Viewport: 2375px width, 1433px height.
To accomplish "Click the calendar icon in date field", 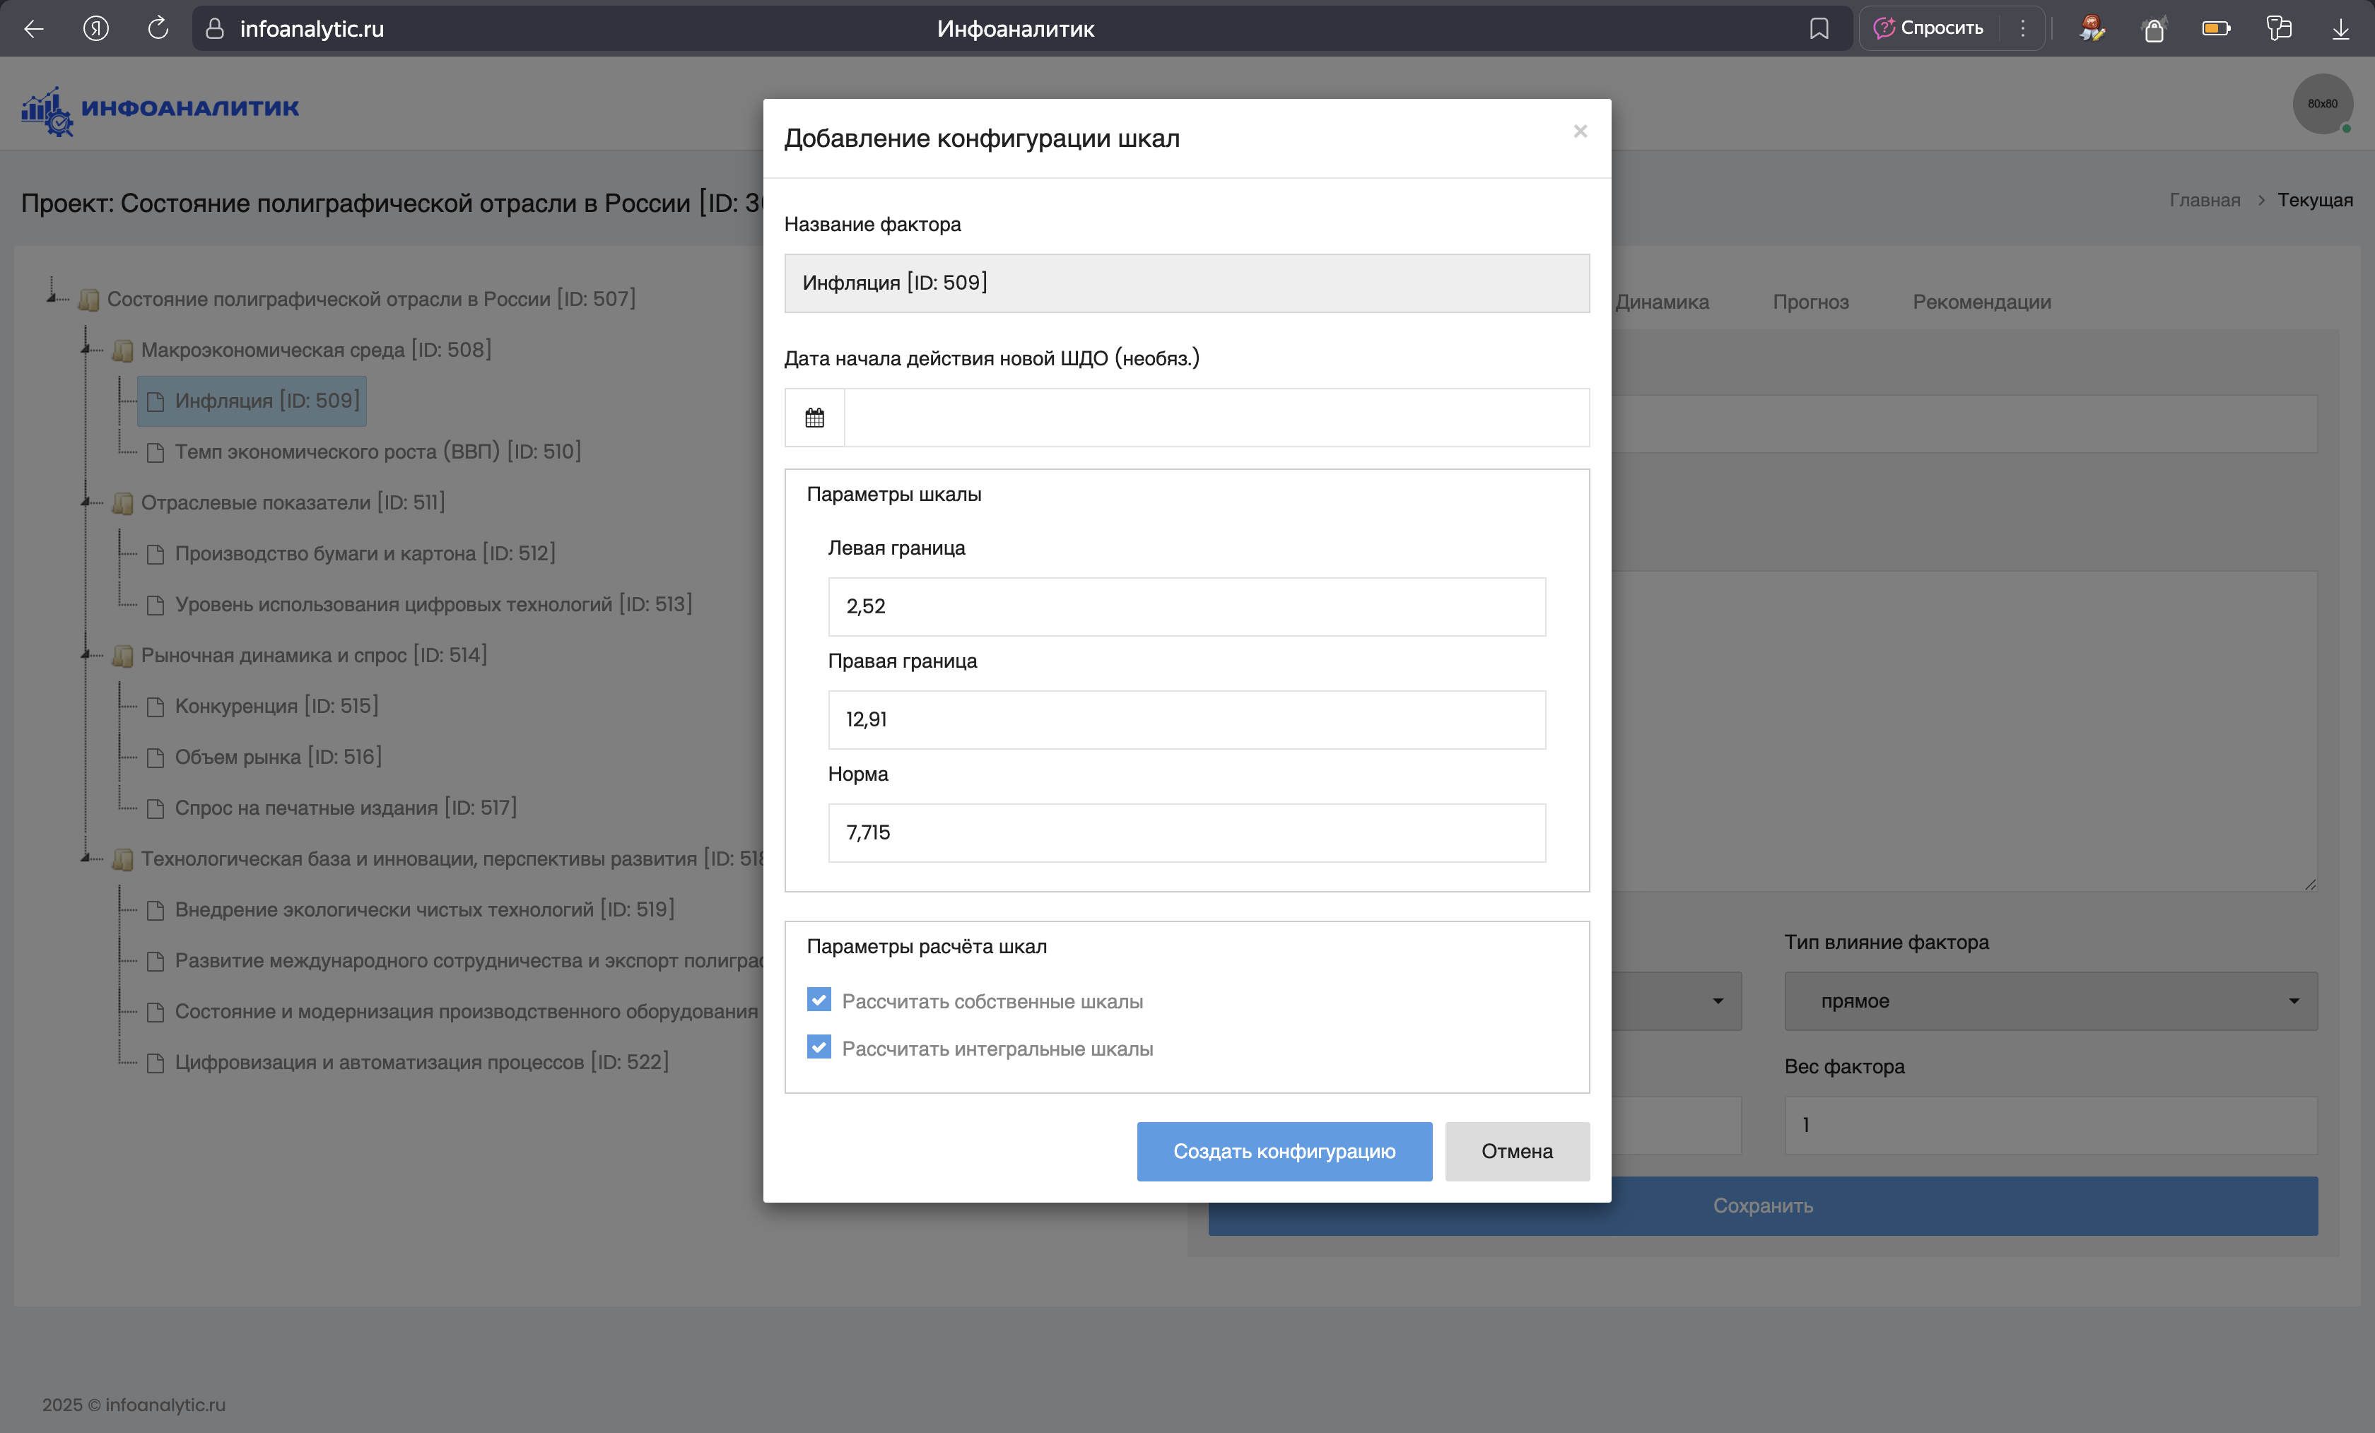I will 814,418.
